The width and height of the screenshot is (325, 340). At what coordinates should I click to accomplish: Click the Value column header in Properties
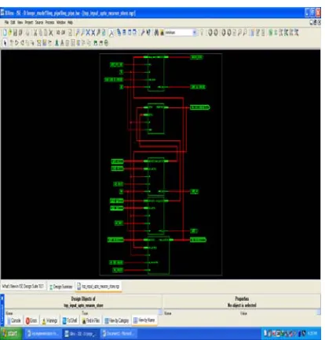point(243,313)
